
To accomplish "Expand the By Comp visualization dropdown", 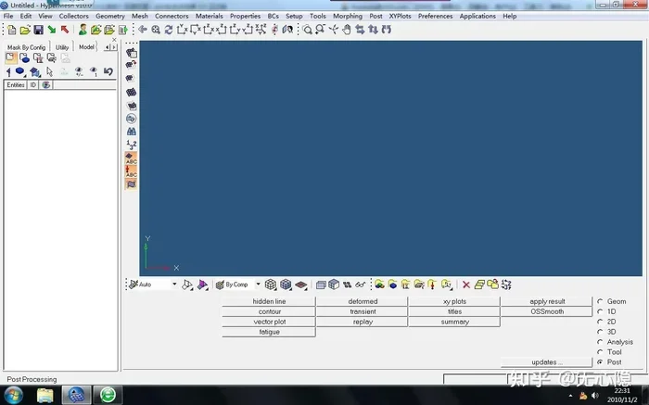I will click(x=258, y=285).
